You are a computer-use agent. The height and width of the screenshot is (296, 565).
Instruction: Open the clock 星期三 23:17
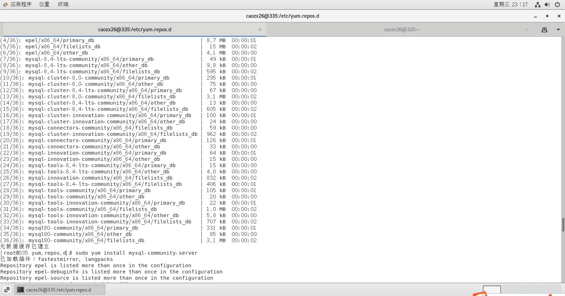pyautogui.click(x=510, y=5)
